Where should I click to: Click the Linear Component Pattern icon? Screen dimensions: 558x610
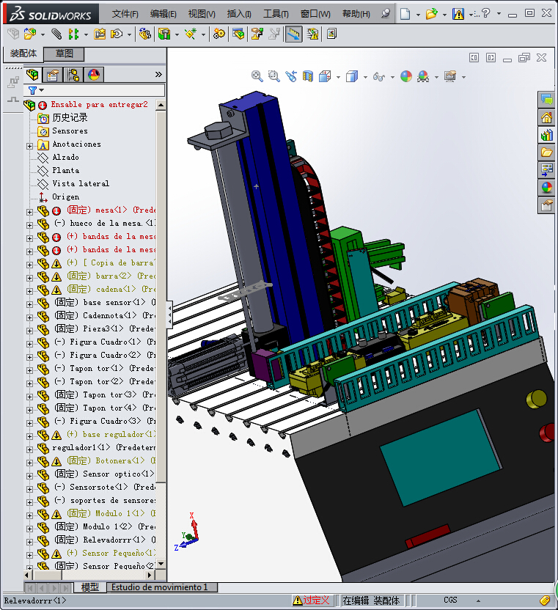73,34
